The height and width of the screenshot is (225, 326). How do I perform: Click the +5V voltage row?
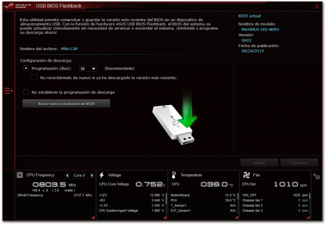(x=131, y=200)
